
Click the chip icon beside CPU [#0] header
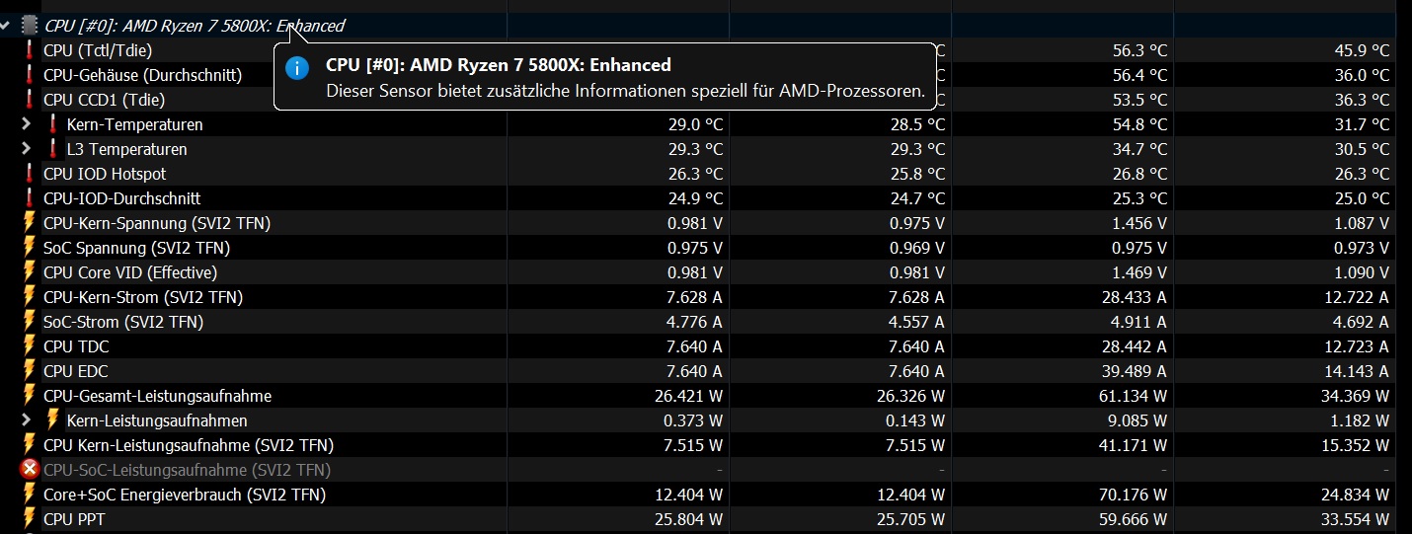[30, 25]
